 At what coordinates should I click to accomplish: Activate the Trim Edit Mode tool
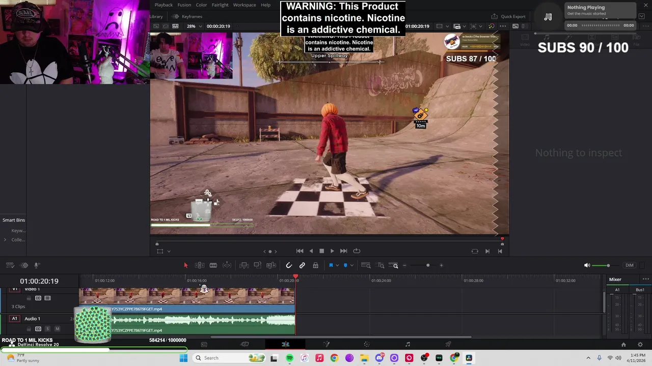(x=200, y=265)
